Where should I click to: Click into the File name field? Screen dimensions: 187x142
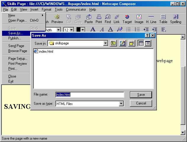90,95
